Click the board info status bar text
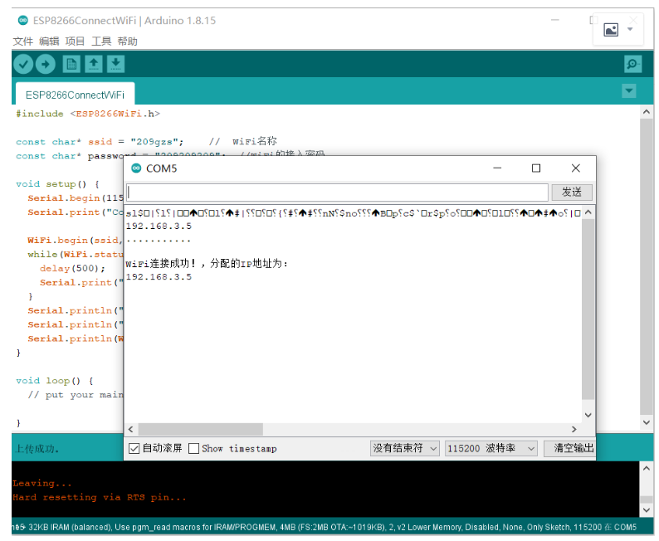Image resolution: width=659 pixels, height=541 pixels. point(325,527)
